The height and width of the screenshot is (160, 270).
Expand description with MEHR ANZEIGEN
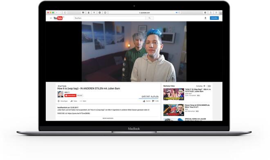tap(108, 119)
